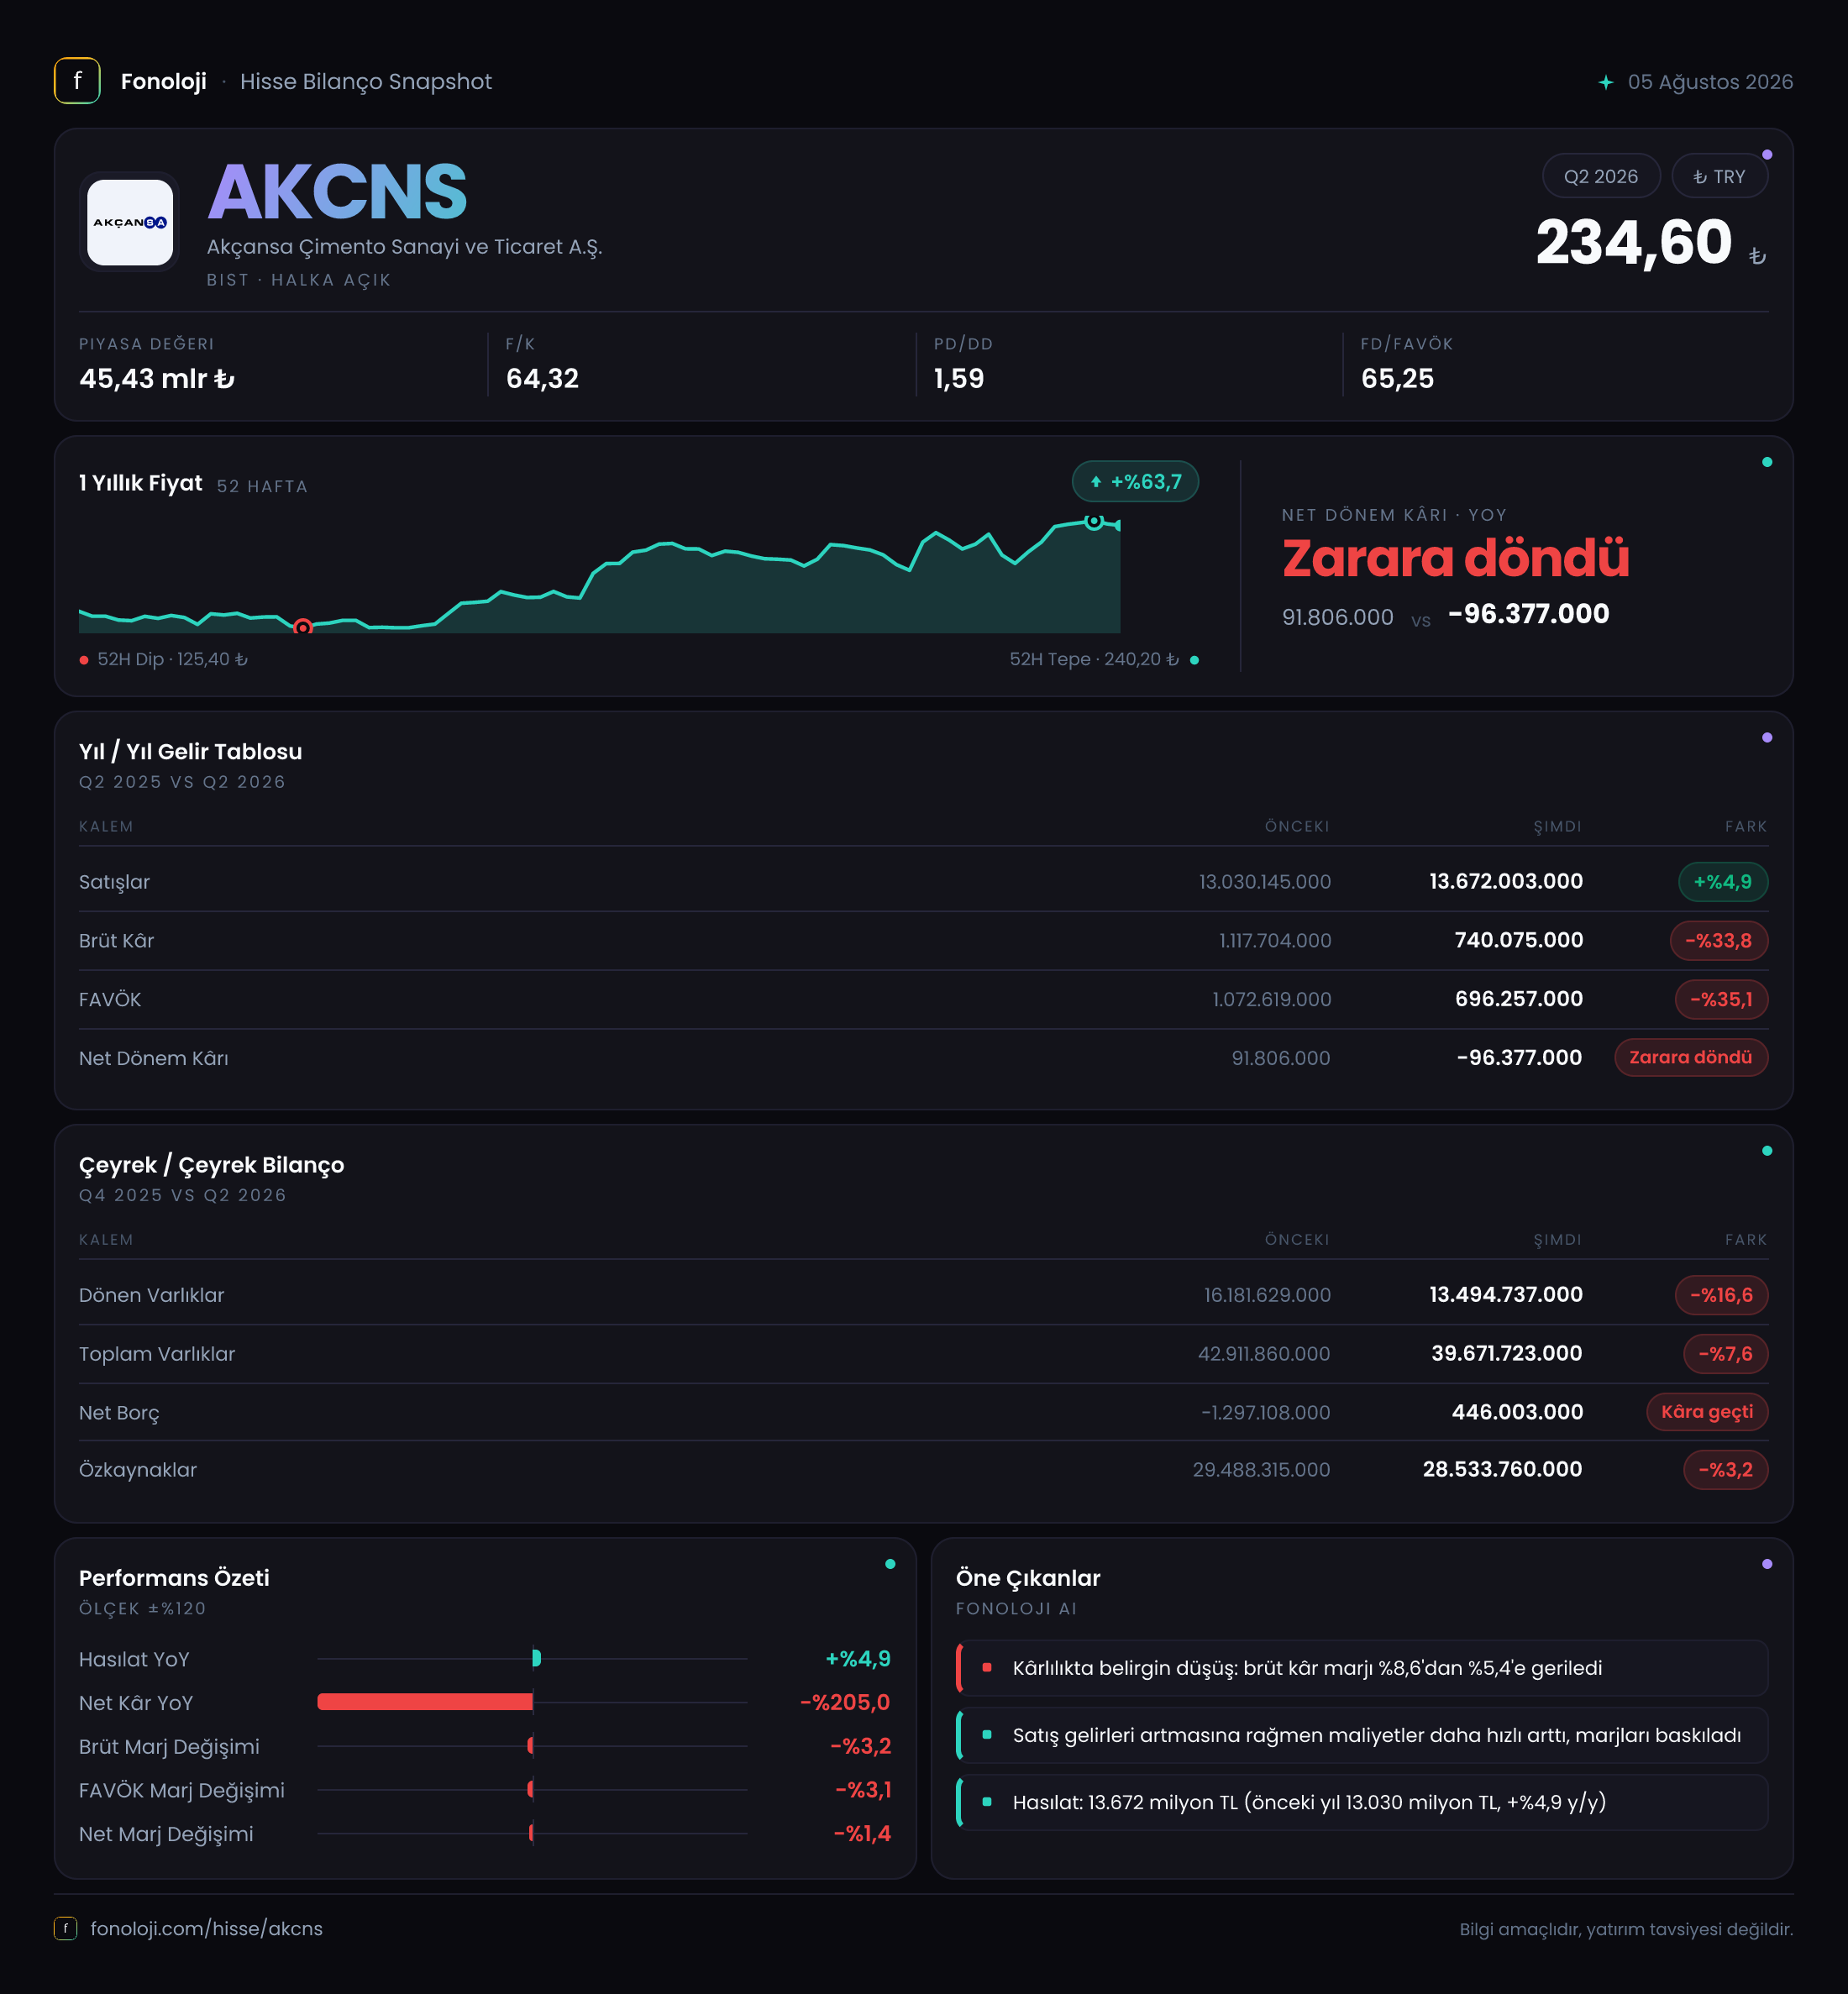Click the teal status dot in Performans Özeti card
The height and width of the screenshot is (1994, 1848).
click(890, 1564)
